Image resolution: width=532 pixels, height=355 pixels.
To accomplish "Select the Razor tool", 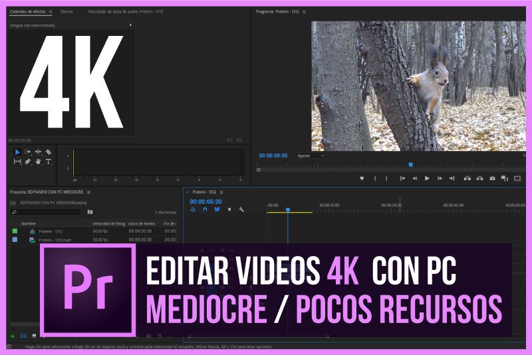I will [48, 152].
